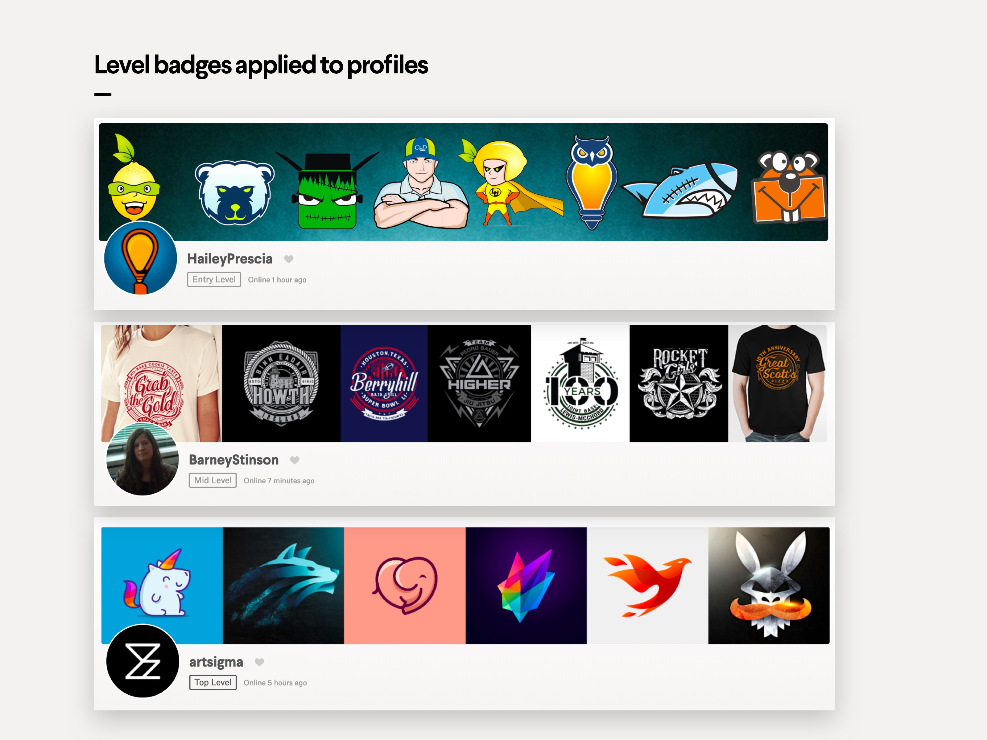View the Berryhill Super Bowl design
Image resolution: width=987 pixels, height=740 pixels.
coord(384,384)
